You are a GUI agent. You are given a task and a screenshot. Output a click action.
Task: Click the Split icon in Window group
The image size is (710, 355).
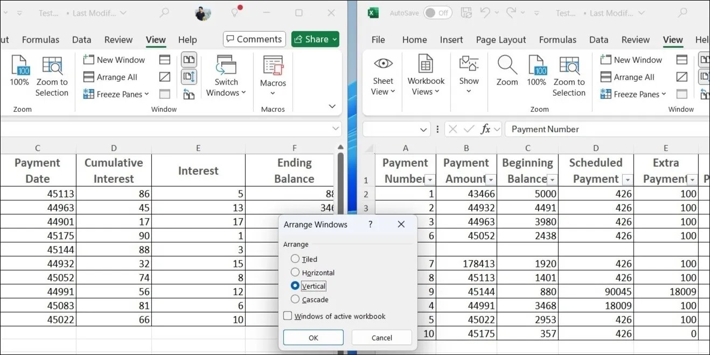click(x=164, y=59)
